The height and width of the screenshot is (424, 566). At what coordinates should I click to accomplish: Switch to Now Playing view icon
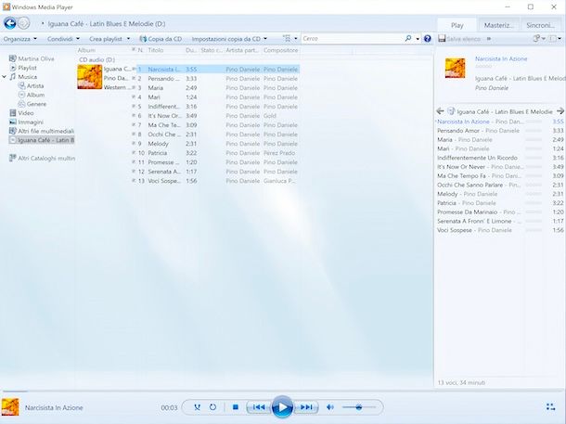pos(550,406)
